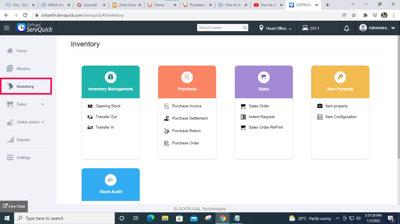Switch to the Zoho Docs browser tab
This screenshot has width=400, height=224.
(x=126, y=5)
